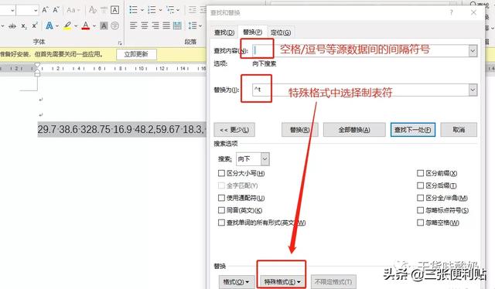Open the 查找内容 history dropdown arrow
Image resolution: width=495 pixels, height=289 pixels.
point(473,51)
